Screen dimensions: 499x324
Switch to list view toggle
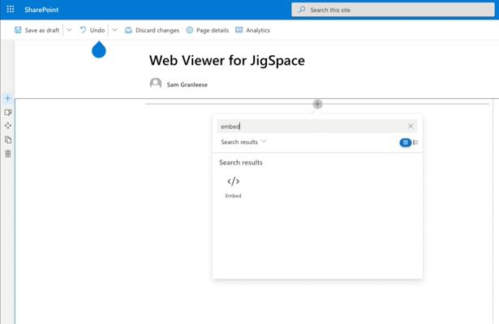[415, 143]
